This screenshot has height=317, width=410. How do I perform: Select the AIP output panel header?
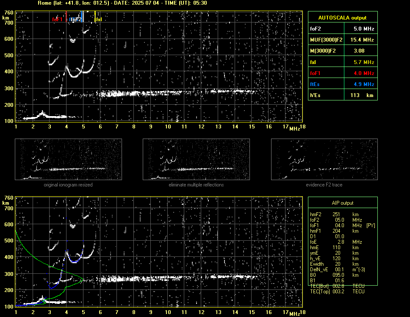(x=343, y=203)
